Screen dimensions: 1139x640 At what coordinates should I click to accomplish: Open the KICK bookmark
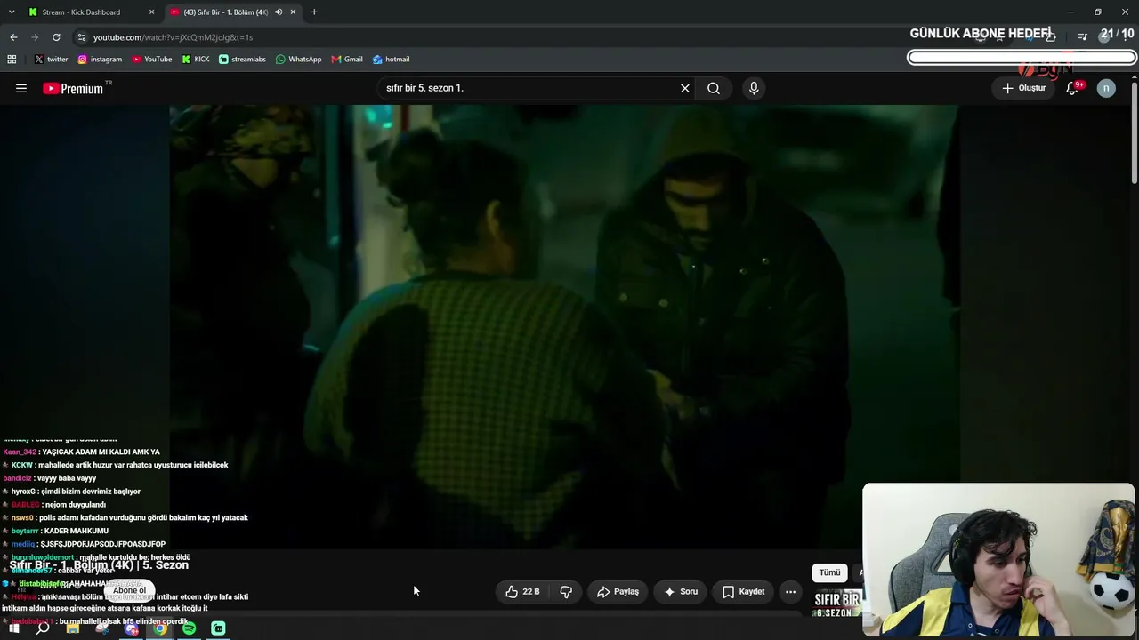(196, 60)
